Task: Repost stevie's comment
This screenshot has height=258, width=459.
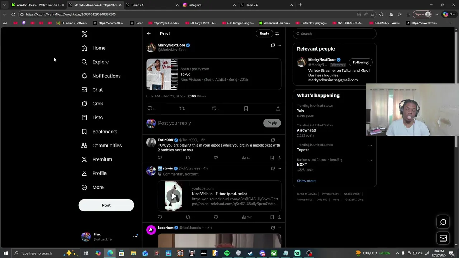Action: (188, 217)
